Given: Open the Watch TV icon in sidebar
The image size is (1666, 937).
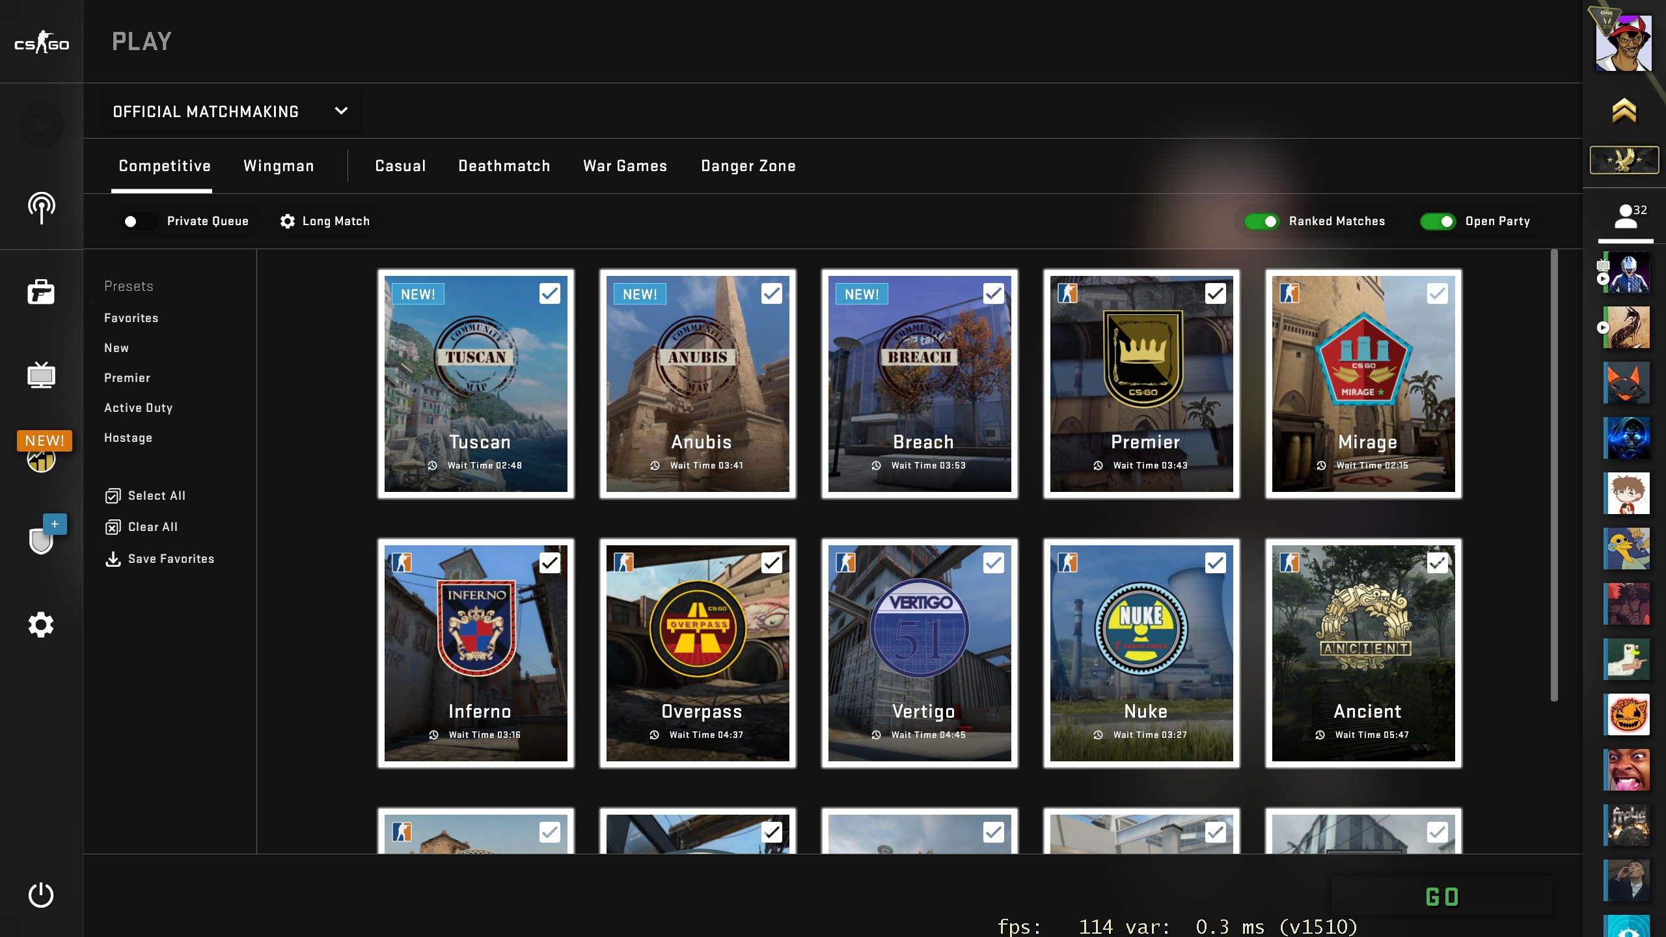Looking at the screenshot, I should [x=41, y=375].
